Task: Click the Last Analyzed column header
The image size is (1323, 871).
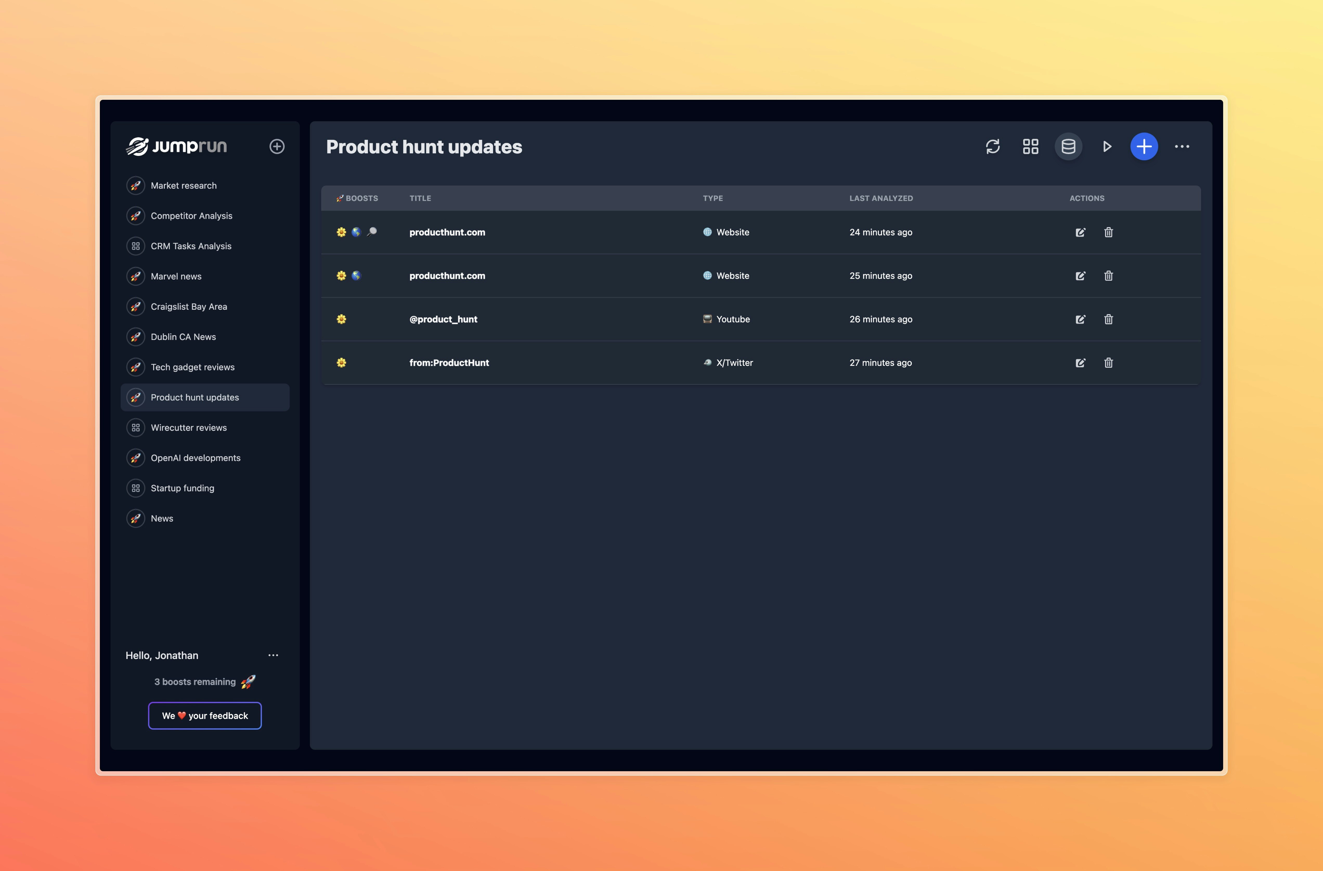Action: pos(880,198)
